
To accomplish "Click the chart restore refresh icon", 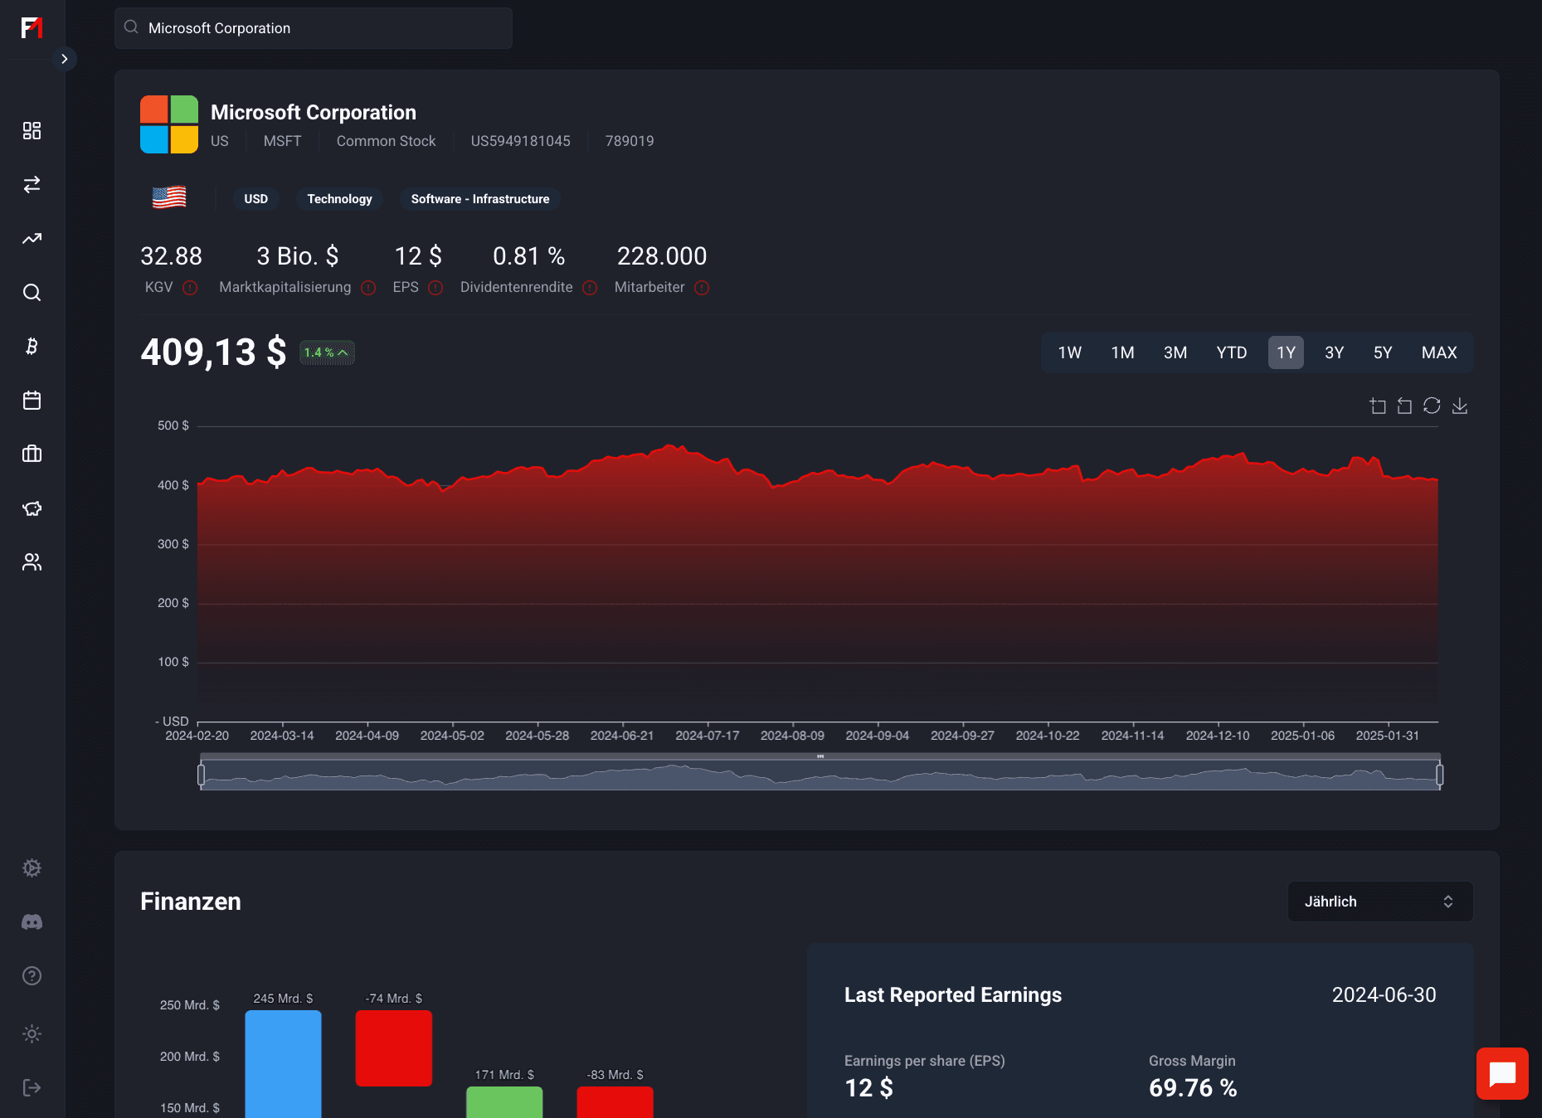I will click(x=1432, y=406).
